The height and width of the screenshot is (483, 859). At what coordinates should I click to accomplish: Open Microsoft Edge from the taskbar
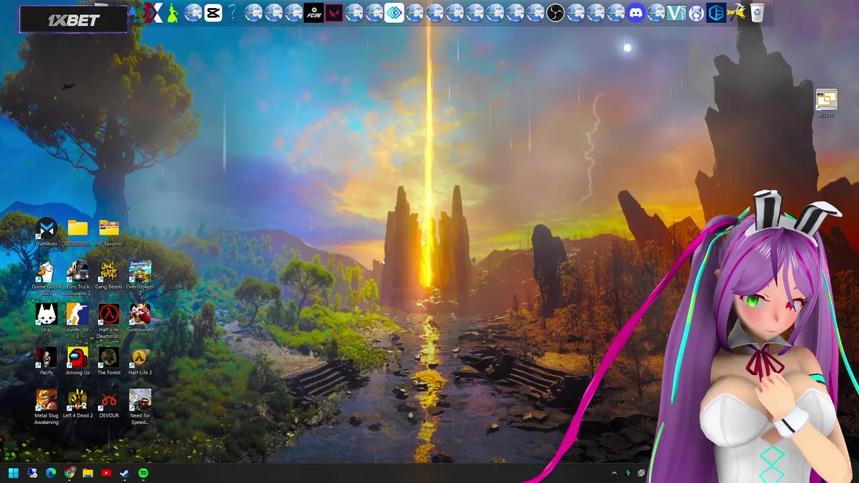[x=51, y=473]
